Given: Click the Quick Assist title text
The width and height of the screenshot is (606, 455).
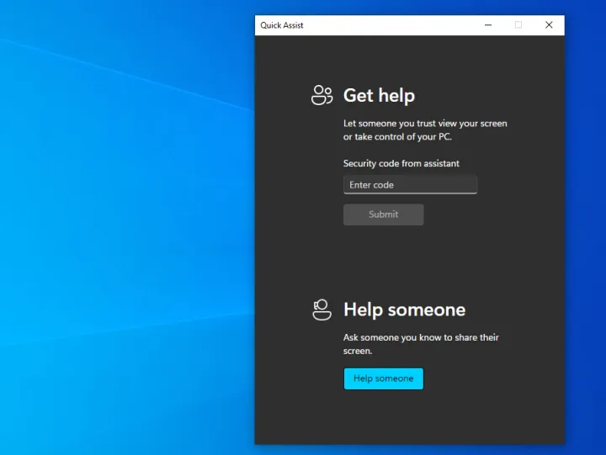Looking at the screenshot, I should tap(282, 25).
